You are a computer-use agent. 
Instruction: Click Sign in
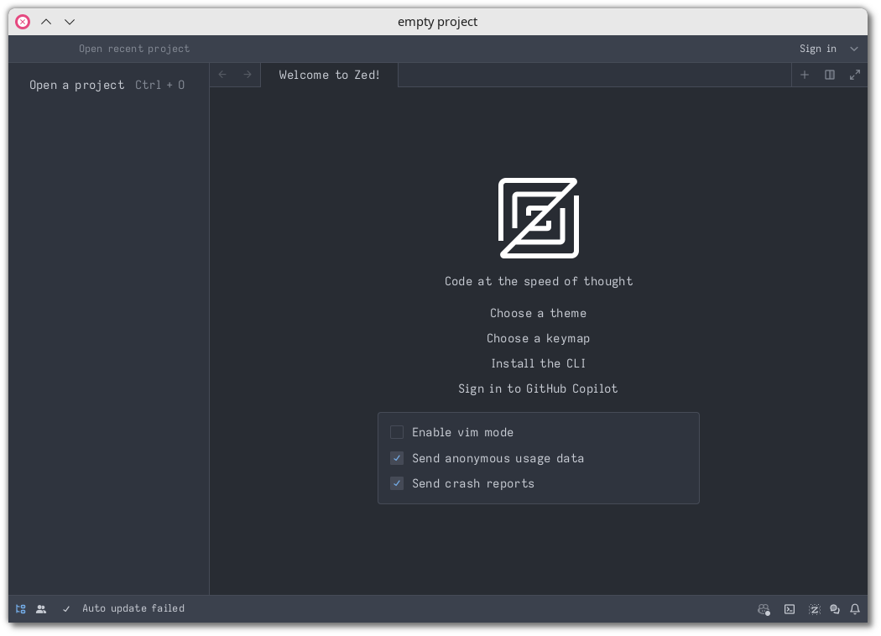pos(818,49)
